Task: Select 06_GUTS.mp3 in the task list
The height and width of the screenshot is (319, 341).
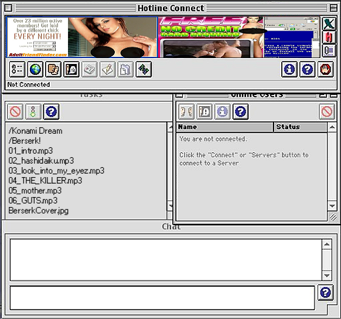Action: [x=33, y=201]
